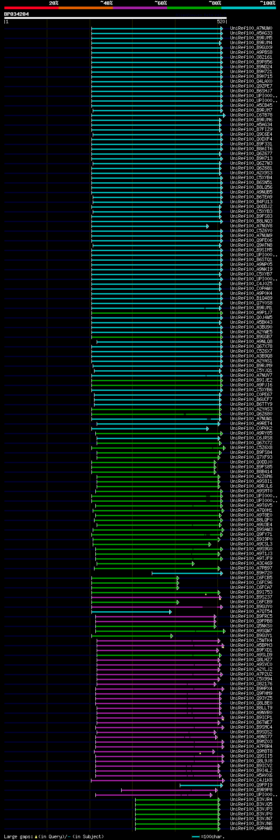Select hit UniRef100_B8LNQ3

tap(251, 221)
